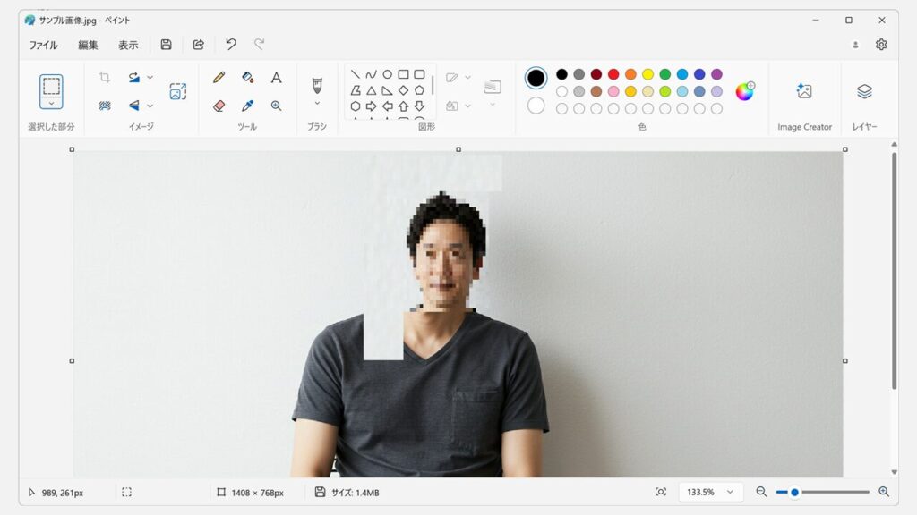Open the 表示 menu
Screen dimensions: 917x515
point(128,45)
